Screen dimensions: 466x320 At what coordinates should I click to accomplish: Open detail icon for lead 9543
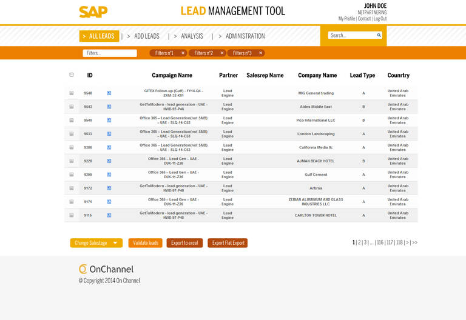coord(109,107)
